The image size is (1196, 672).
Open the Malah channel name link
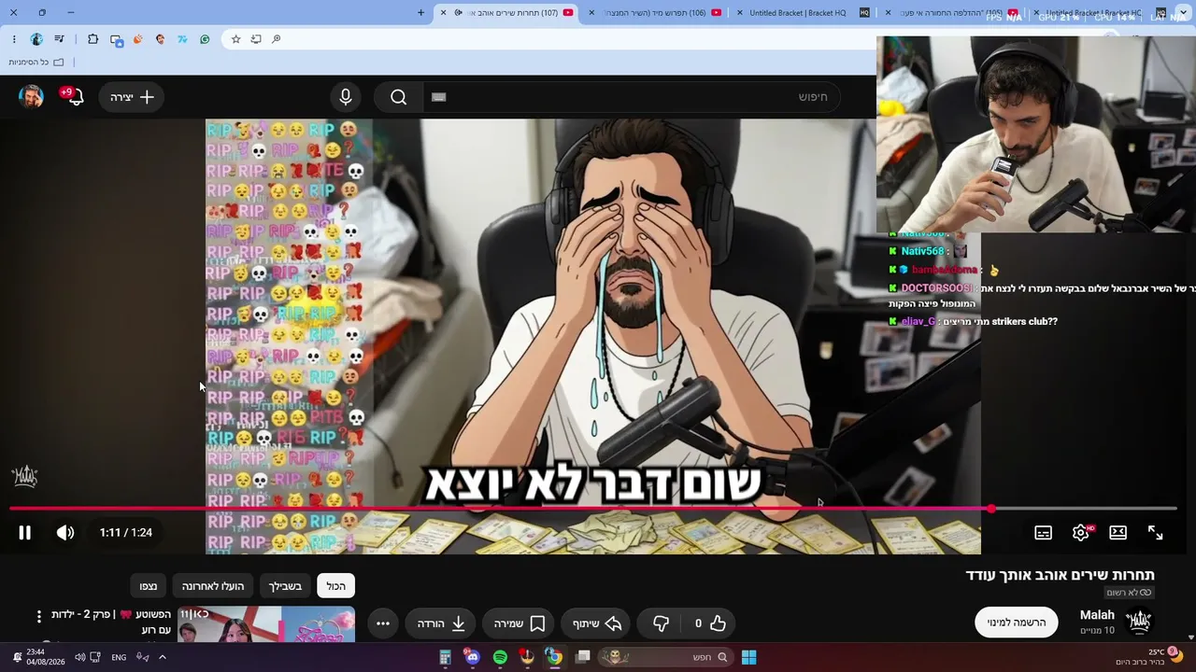1097,615
